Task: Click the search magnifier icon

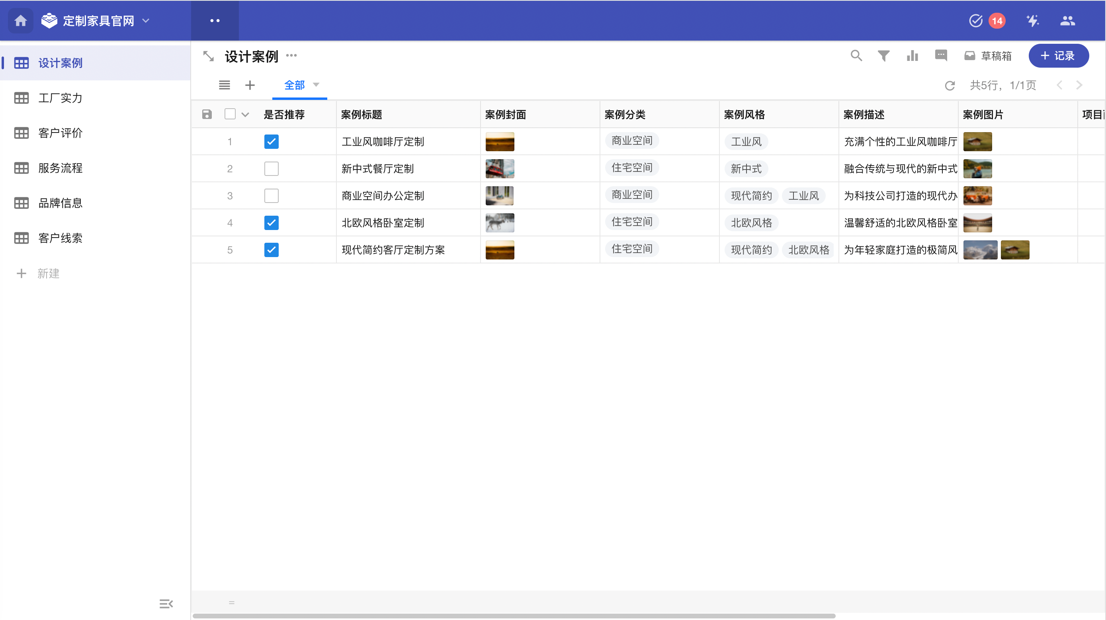Action: point(856,56)
